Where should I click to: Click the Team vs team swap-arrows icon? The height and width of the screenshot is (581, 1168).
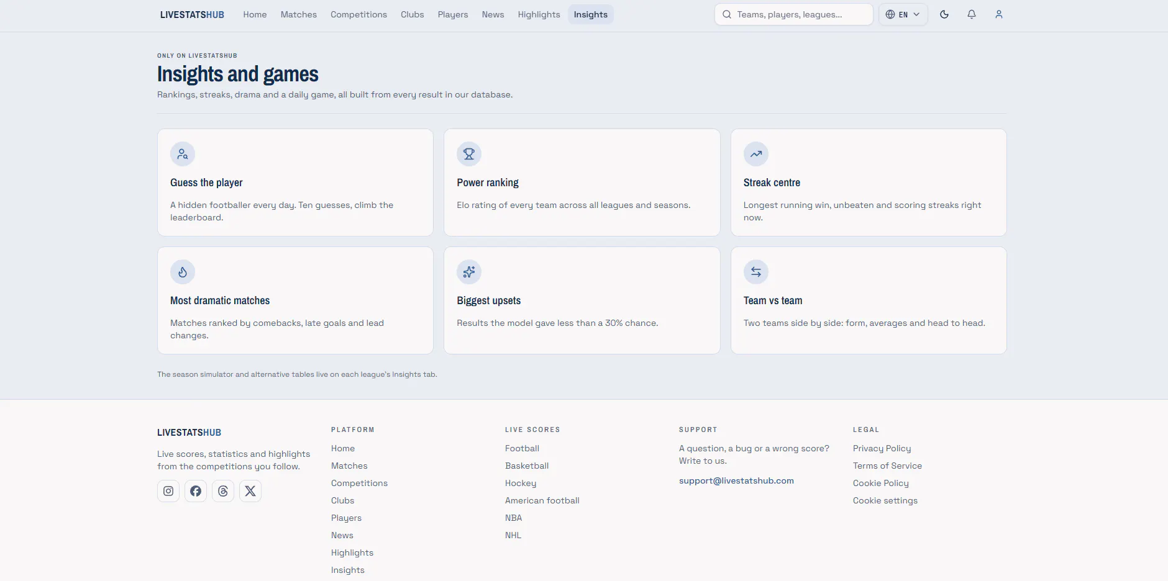[756, 272]
